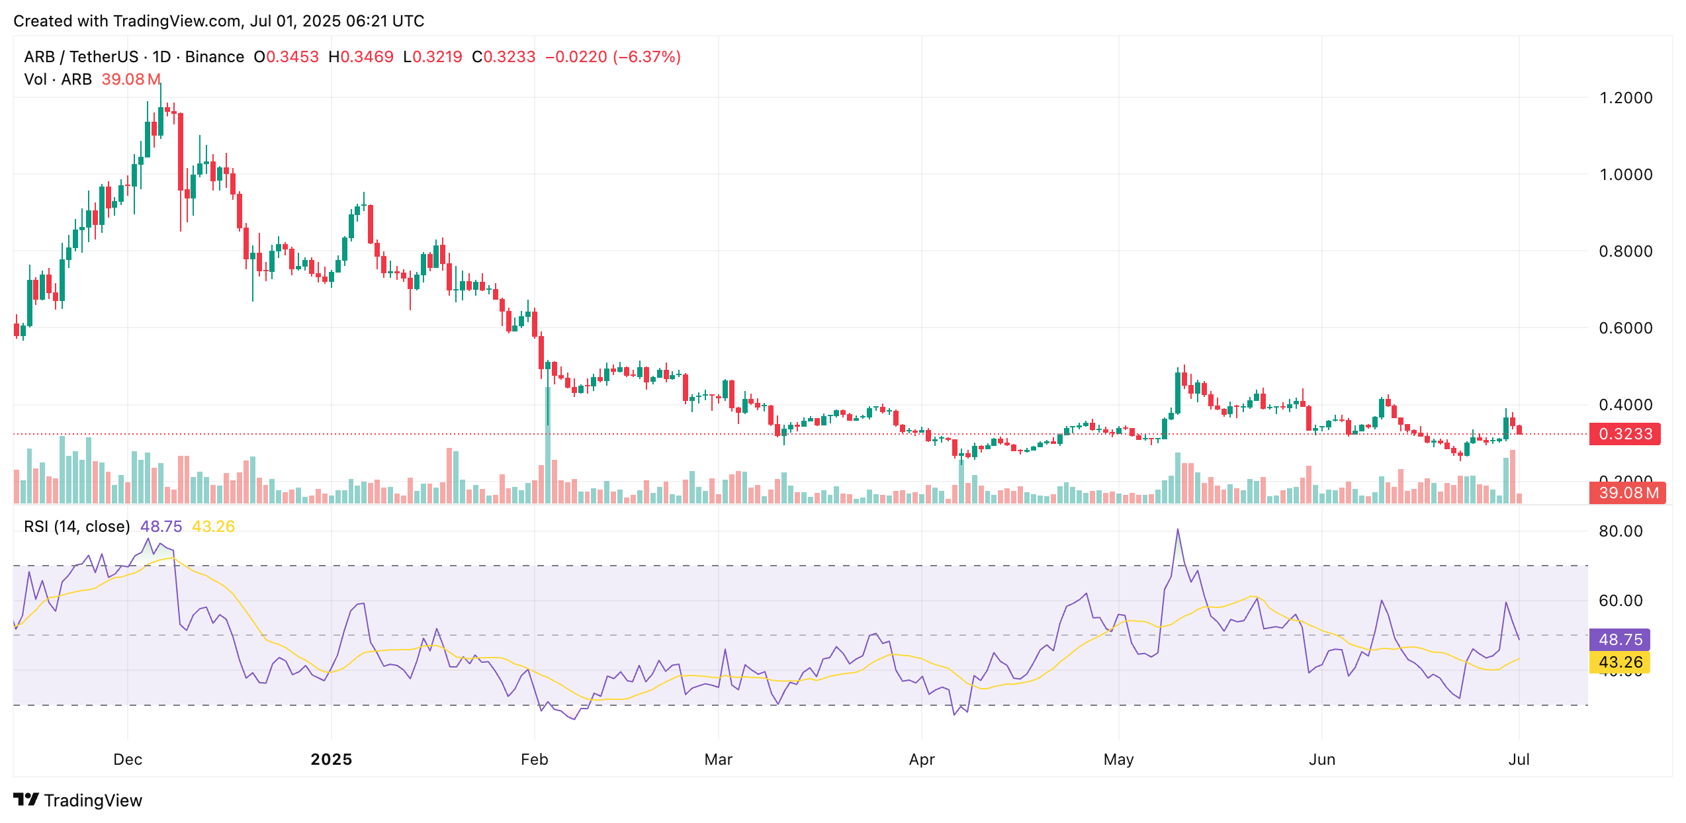
Task: Click the Jul label on time axis
Action: [1520, 759]
